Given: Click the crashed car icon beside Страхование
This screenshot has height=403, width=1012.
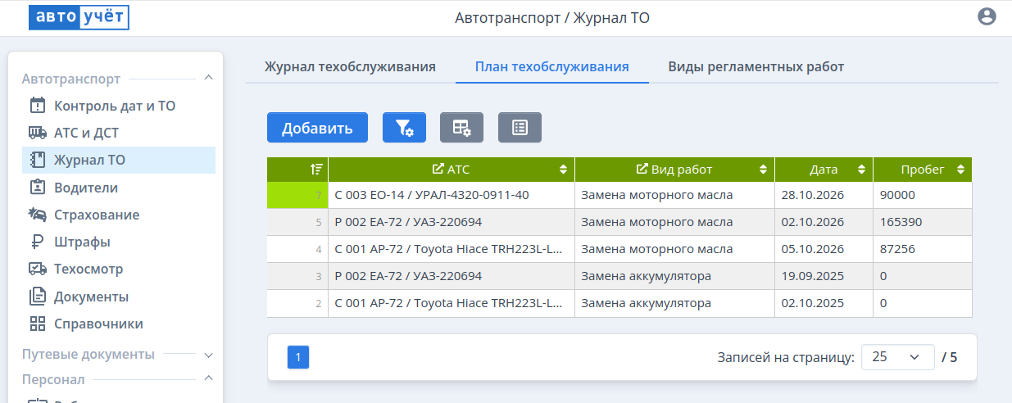Looking at the screenshot, I should 38,215.
